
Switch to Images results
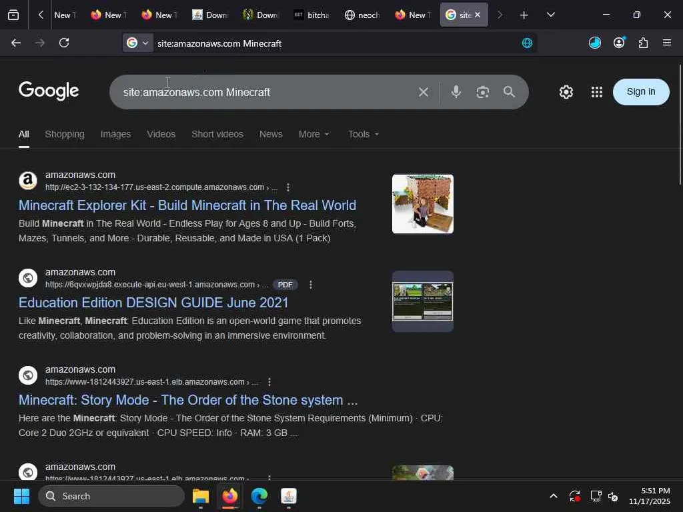click(x=115, y=135)
